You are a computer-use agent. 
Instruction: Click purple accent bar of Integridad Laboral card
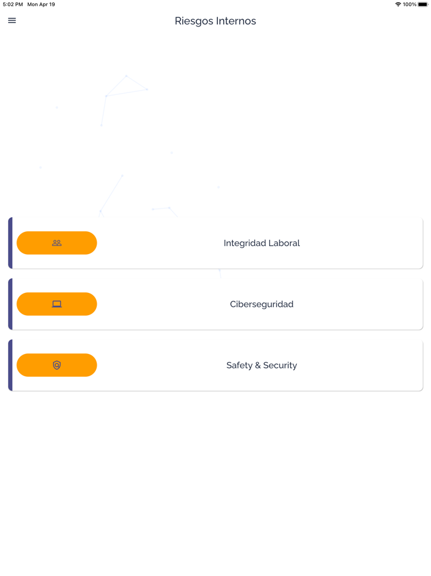click(x=10, y=243)
